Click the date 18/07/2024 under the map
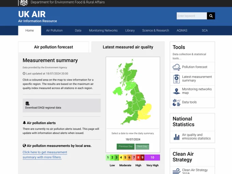232x174 pixels. pos(133,140)
